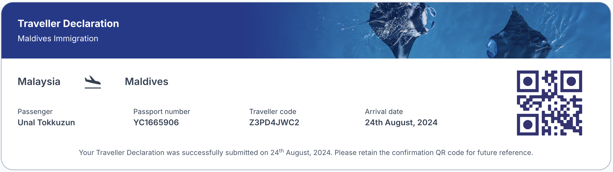Click the airplane landing icon

pos(93,82)
